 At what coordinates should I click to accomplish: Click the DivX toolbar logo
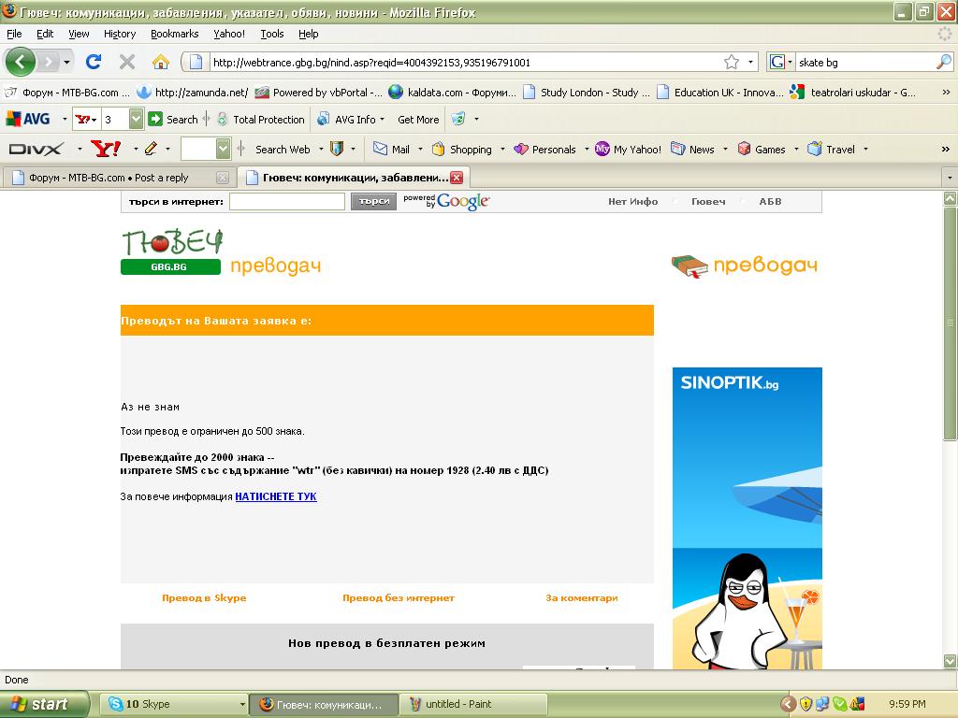pos(36,149)
